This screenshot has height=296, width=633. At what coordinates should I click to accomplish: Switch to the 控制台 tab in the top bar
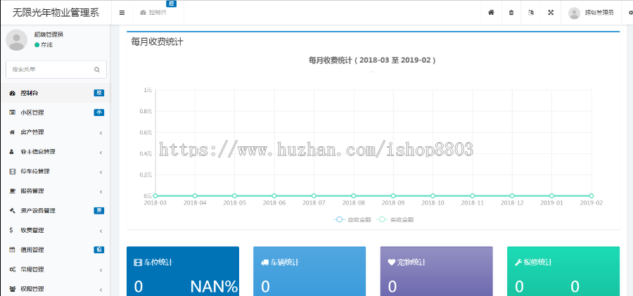158,13
